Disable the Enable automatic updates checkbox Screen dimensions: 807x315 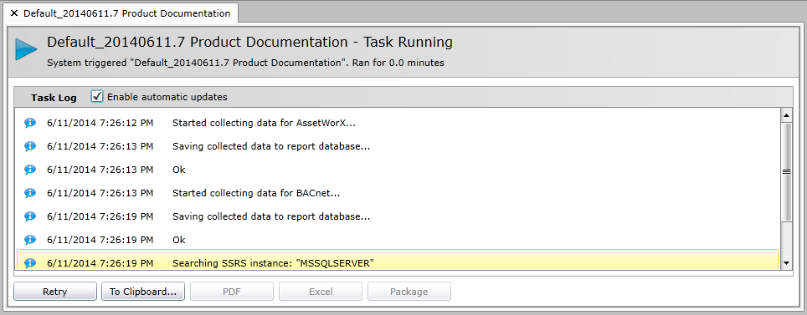[x=97, y=96]
